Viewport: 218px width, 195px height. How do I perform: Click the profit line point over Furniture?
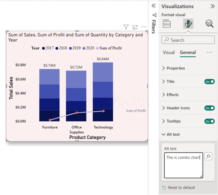point(50,120)
